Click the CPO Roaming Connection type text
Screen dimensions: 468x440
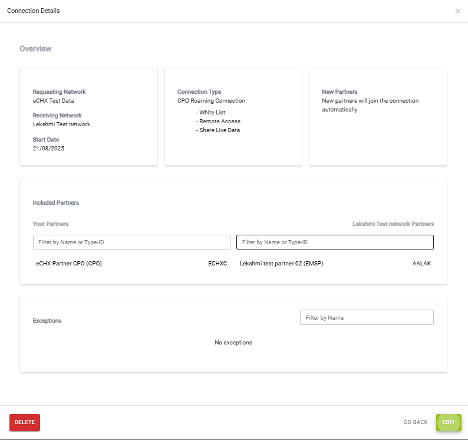211,101
